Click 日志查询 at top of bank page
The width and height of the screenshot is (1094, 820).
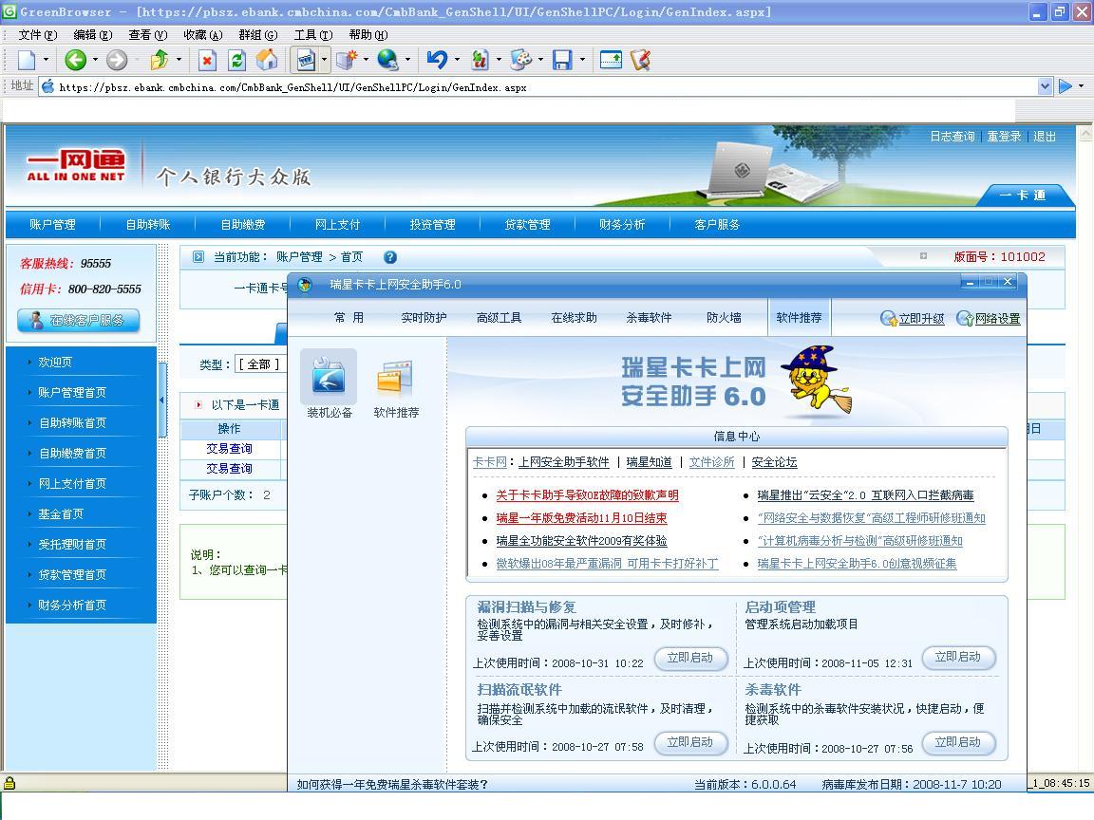952,137
